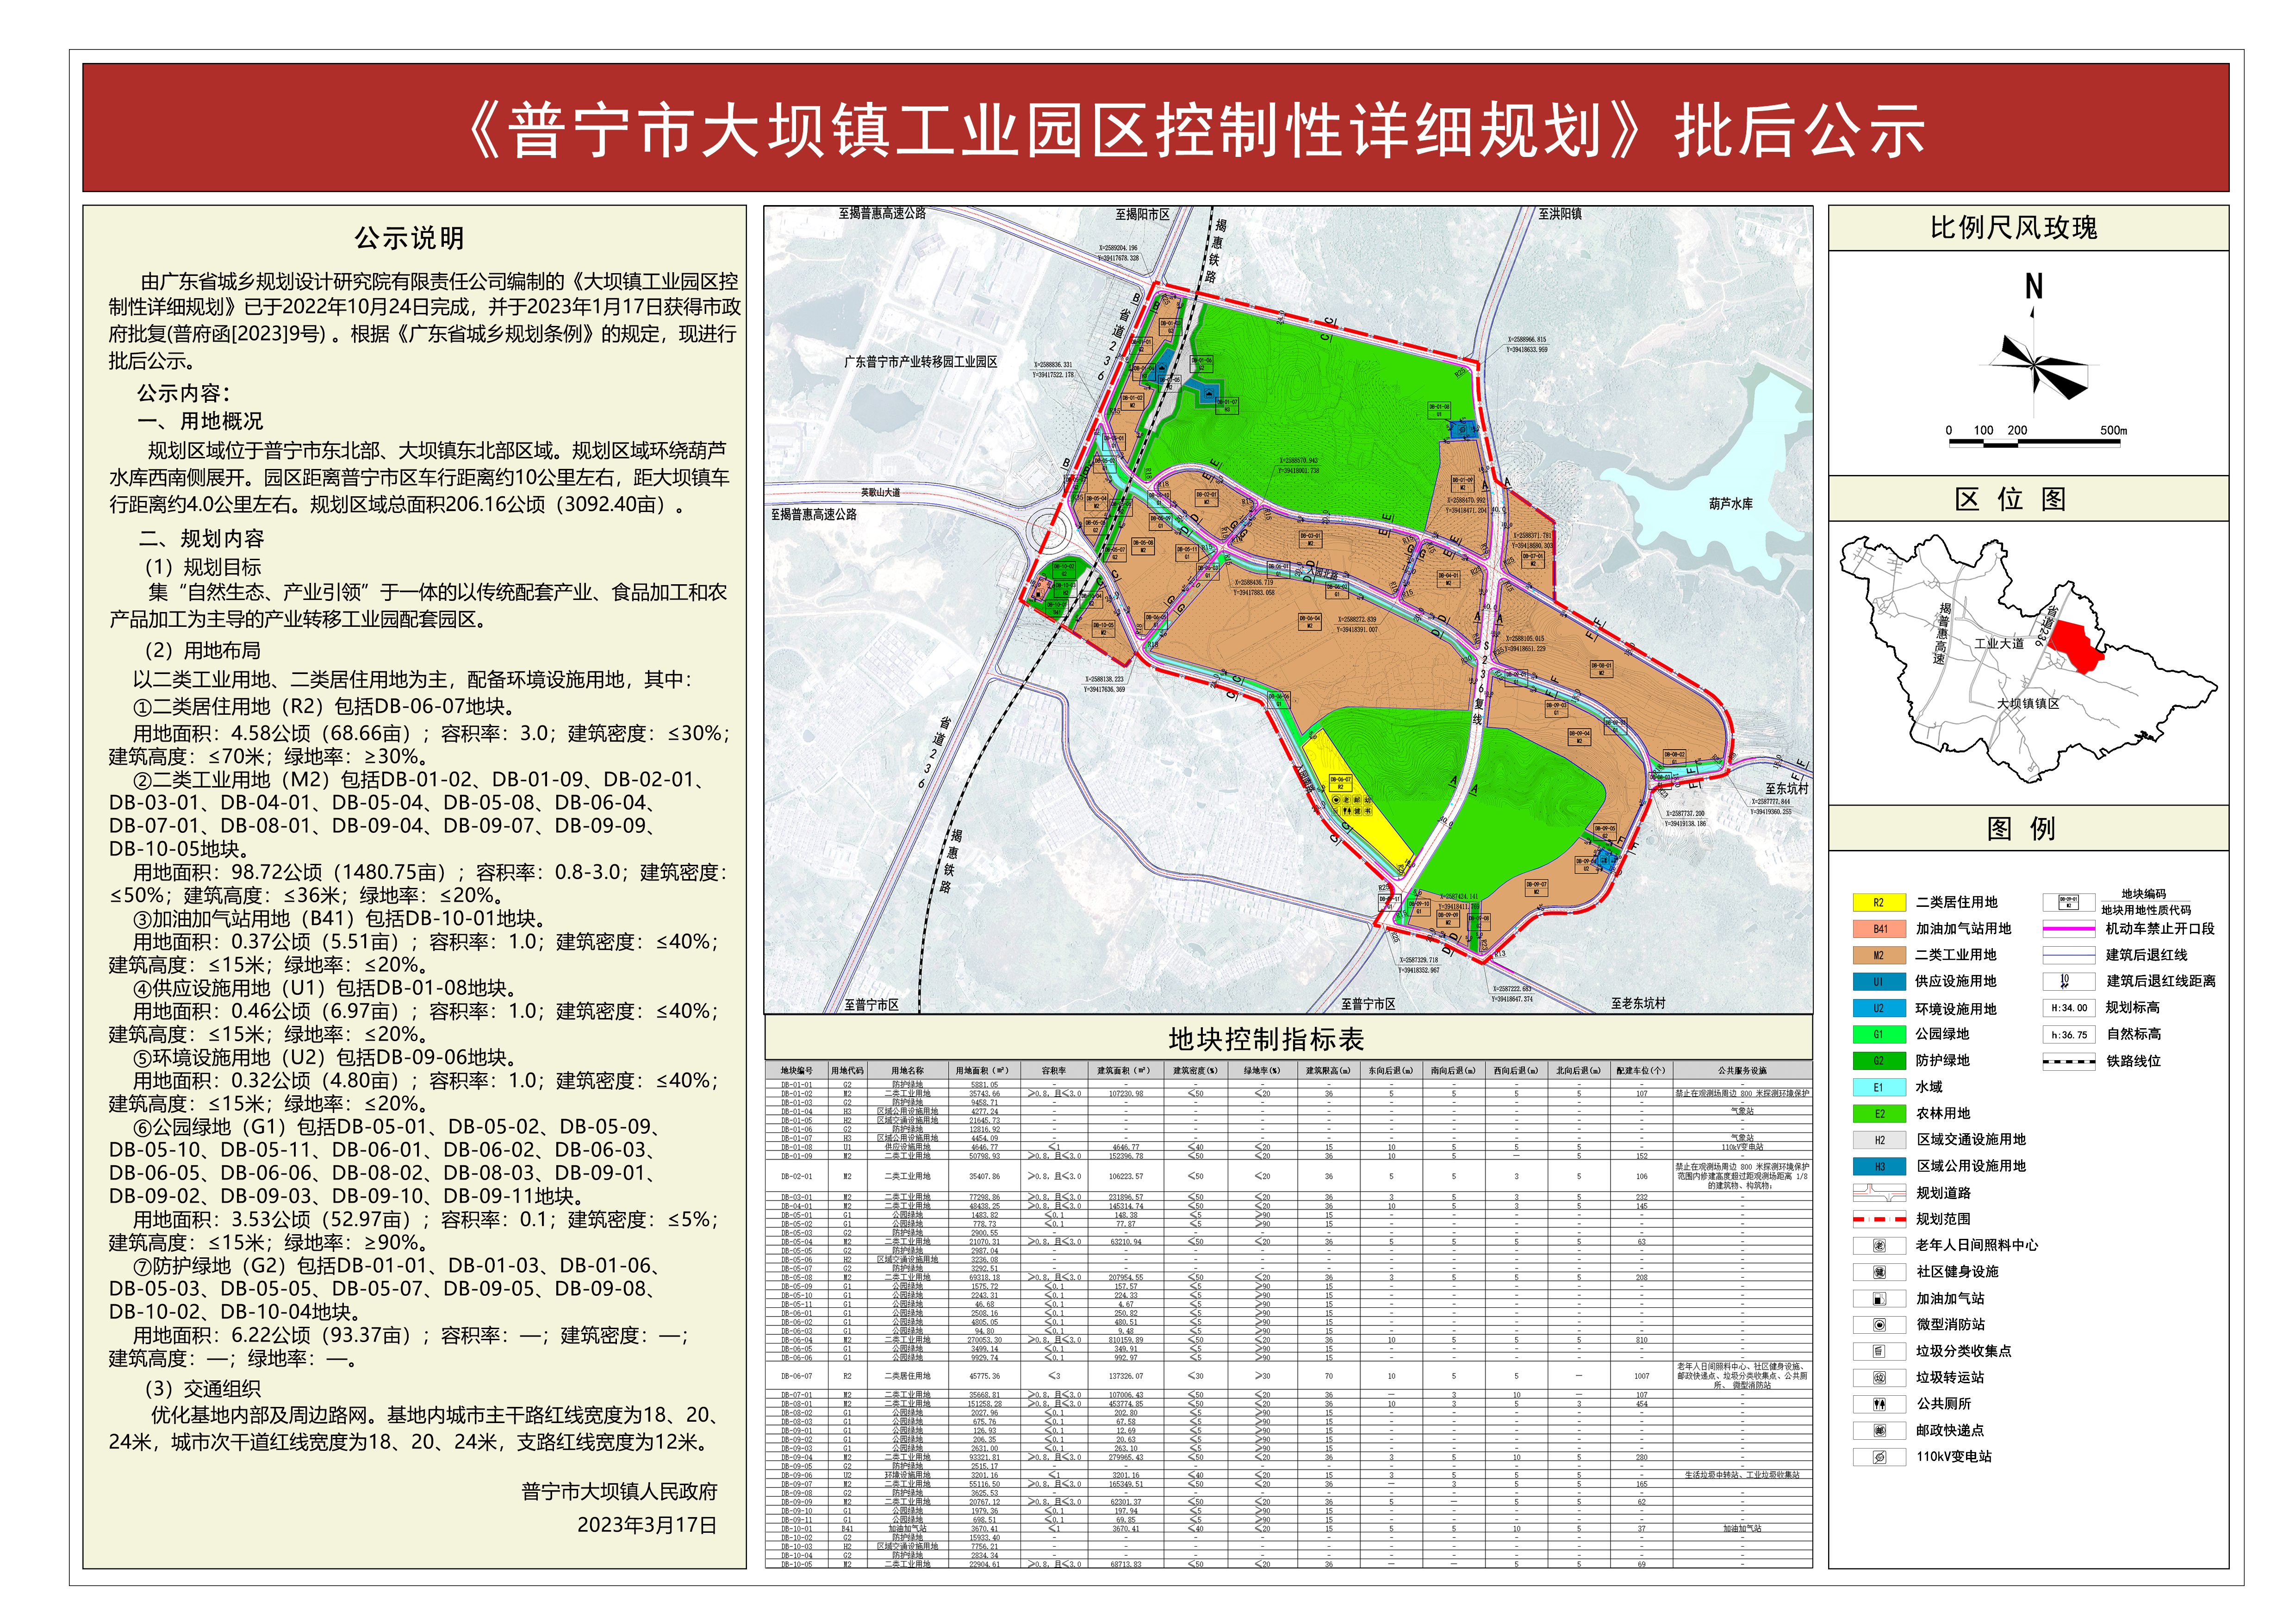
Task: Click the 老年人日间照料中心 legend icon
Action: pyautogui.click(x=1879, y=1245)
